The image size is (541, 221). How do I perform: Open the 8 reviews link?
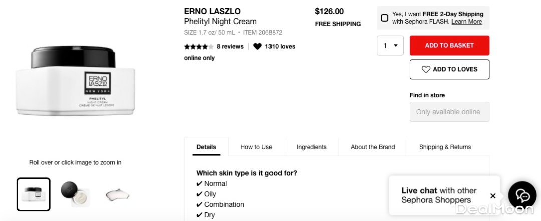coord(230,47)
